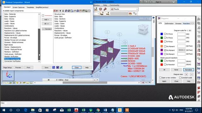The image size is (202, 113).
Task: Open File Explorer from the taskbar
Action: point(33,110)
